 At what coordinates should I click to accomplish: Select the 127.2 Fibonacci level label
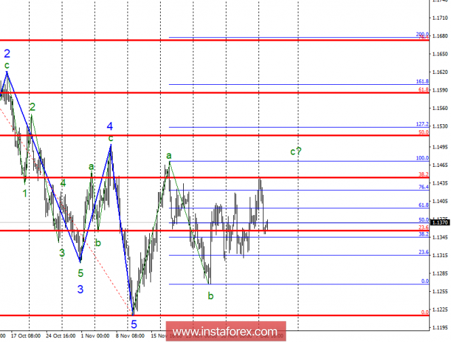click(x=422, y=124)
